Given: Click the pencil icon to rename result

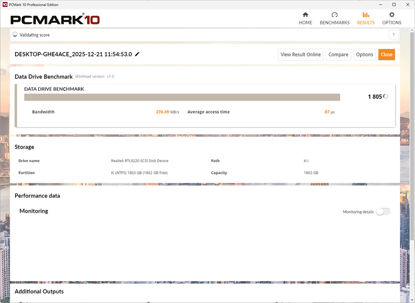Looking at the screenshot, I should click(137, 54).
